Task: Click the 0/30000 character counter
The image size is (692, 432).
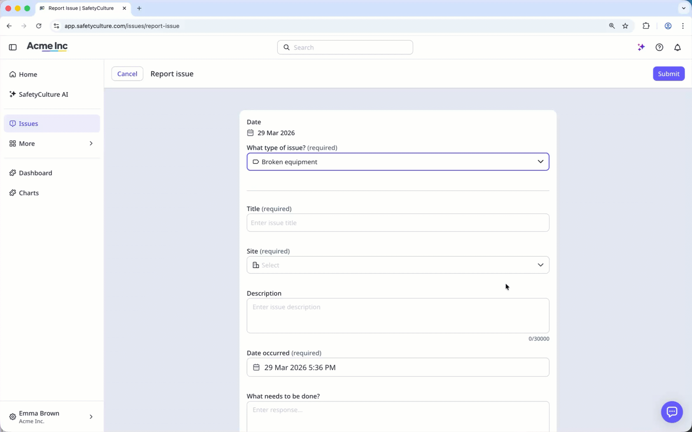Action: (539, 339)
